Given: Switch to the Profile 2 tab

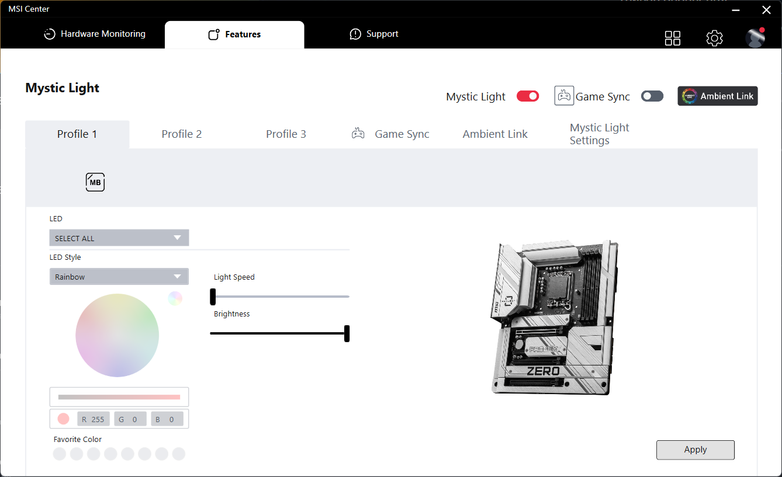Looking at the screenshot, I should (x=182, y=134).
